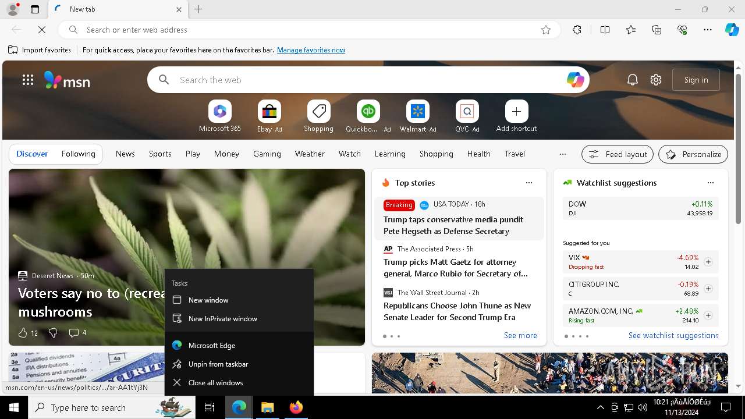Toggle split screen view icon
The image size is (745, 419).
point(605,30)
